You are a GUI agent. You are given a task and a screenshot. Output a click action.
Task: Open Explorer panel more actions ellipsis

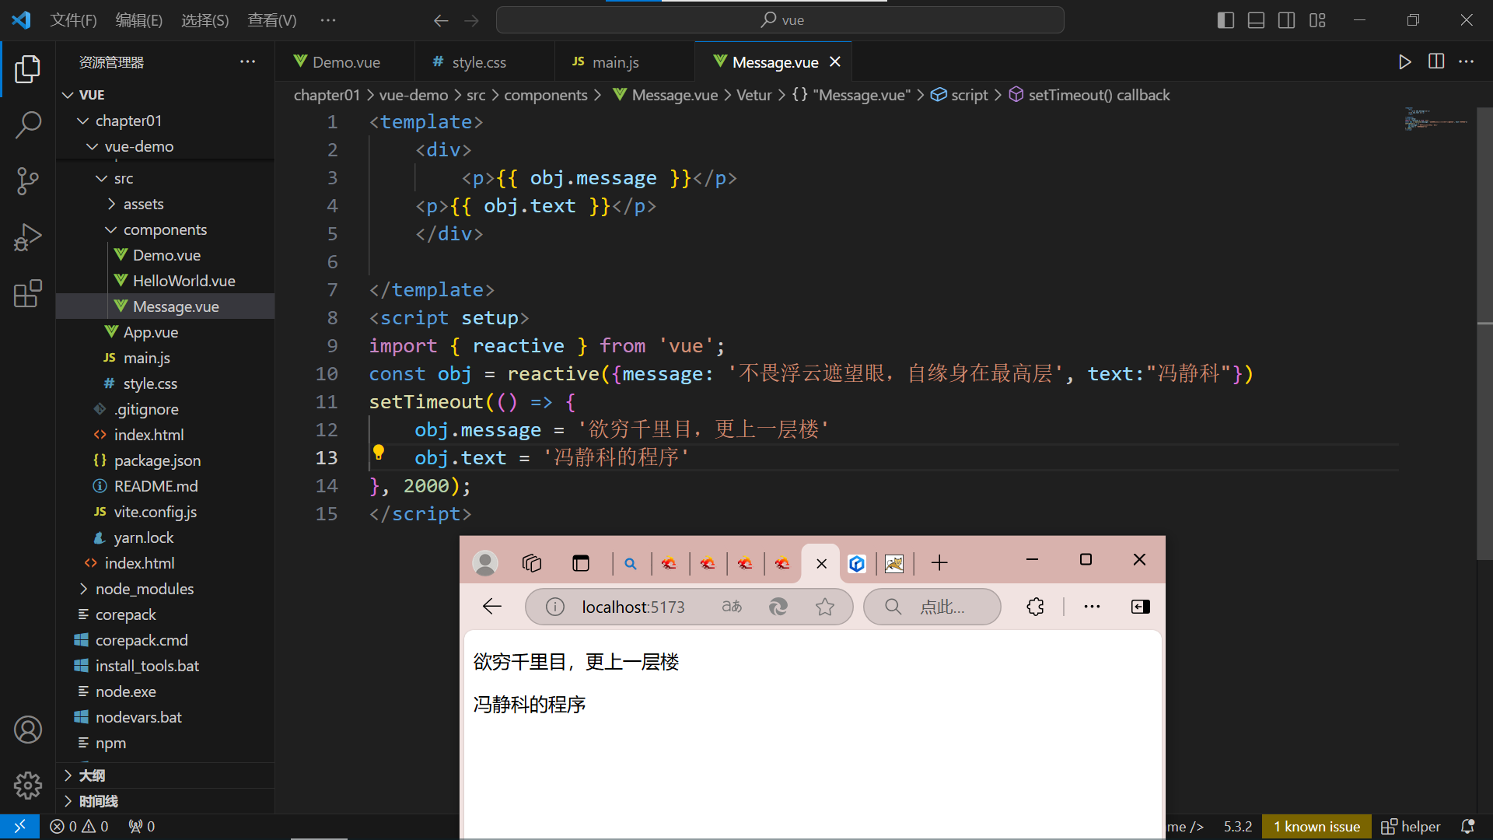point(247,61)
